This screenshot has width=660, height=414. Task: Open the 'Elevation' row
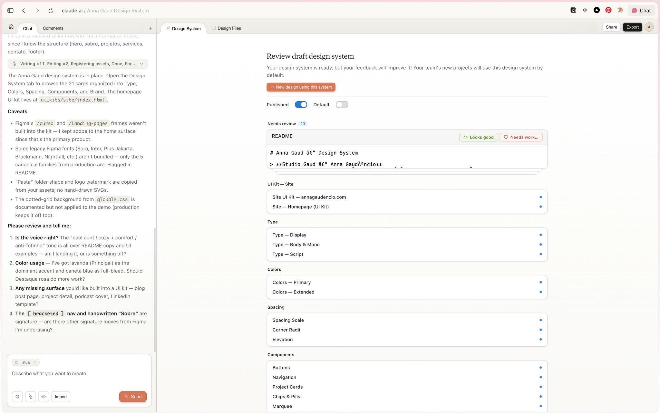click(407, 340)
